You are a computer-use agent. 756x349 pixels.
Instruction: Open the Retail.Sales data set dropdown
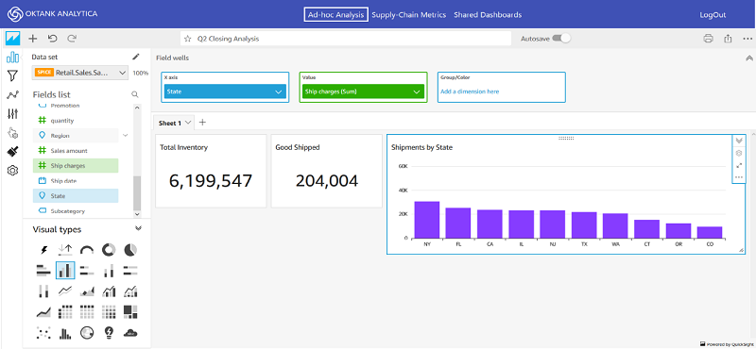point(80,73)
